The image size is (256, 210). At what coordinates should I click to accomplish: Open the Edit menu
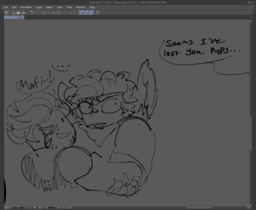click(14, 7)
